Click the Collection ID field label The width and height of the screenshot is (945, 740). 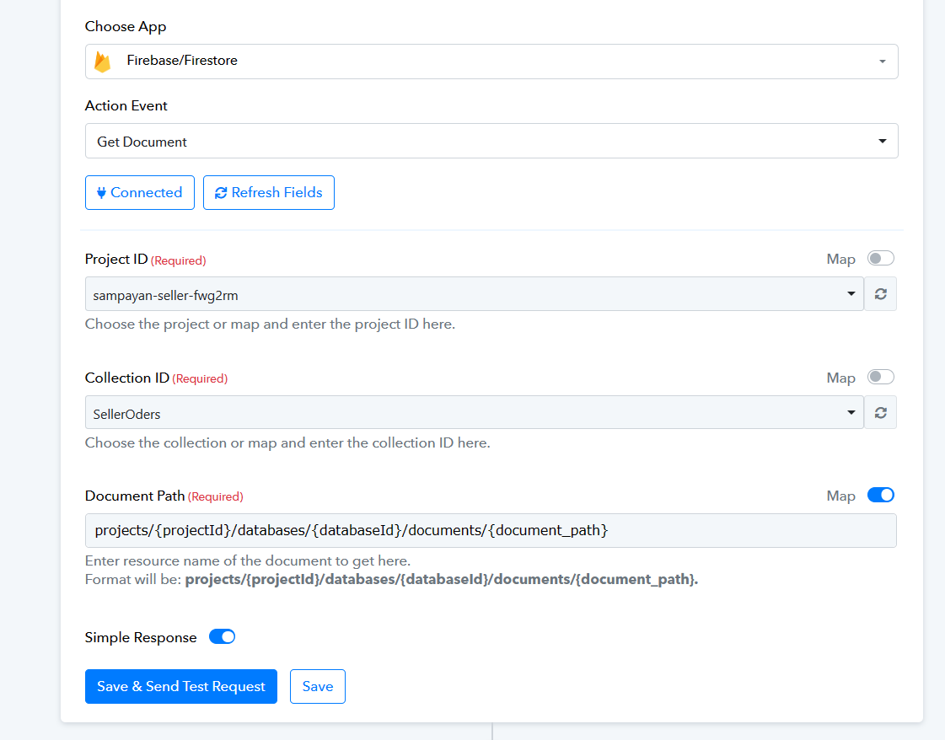coord(127,378)
